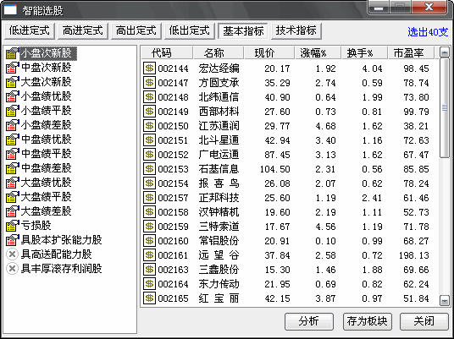Click the stock list's scrollbar thumb
The image size is (454, 339).
[445, 108]
